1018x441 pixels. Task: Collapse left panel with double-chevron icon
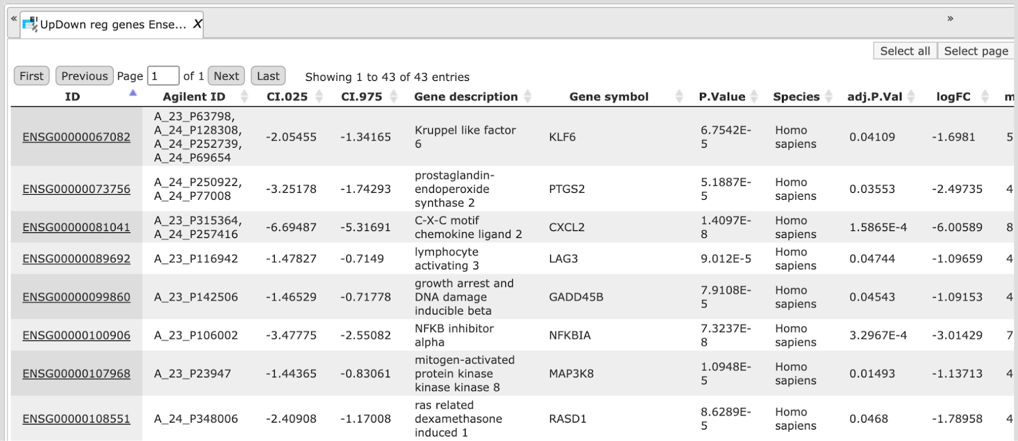pos(13,18)
